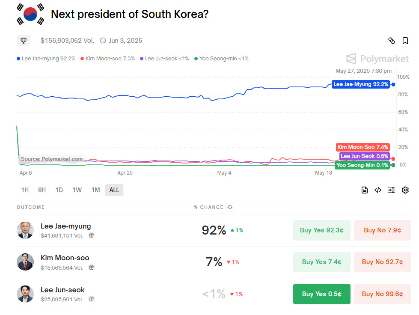Image resolution: width=419 pixels, height=315 pixels.
Task: Refresh the % chance column
Action: (230, 207)
